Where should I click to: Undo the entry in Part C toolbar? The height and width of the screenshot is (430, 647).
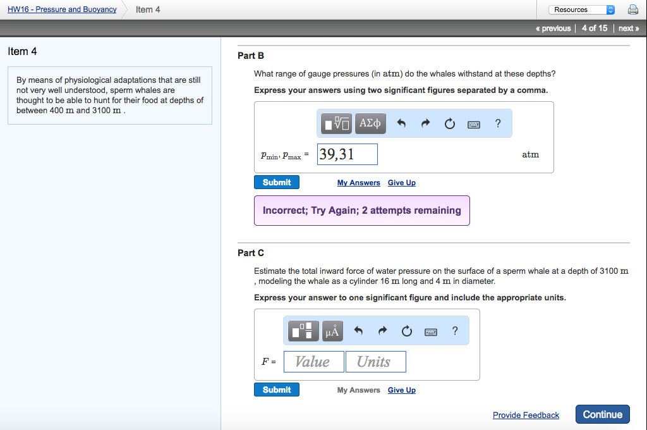click(358, 331)
